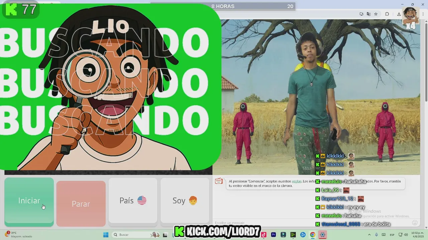Click the microphone tray icon

(x=377, y=235)
